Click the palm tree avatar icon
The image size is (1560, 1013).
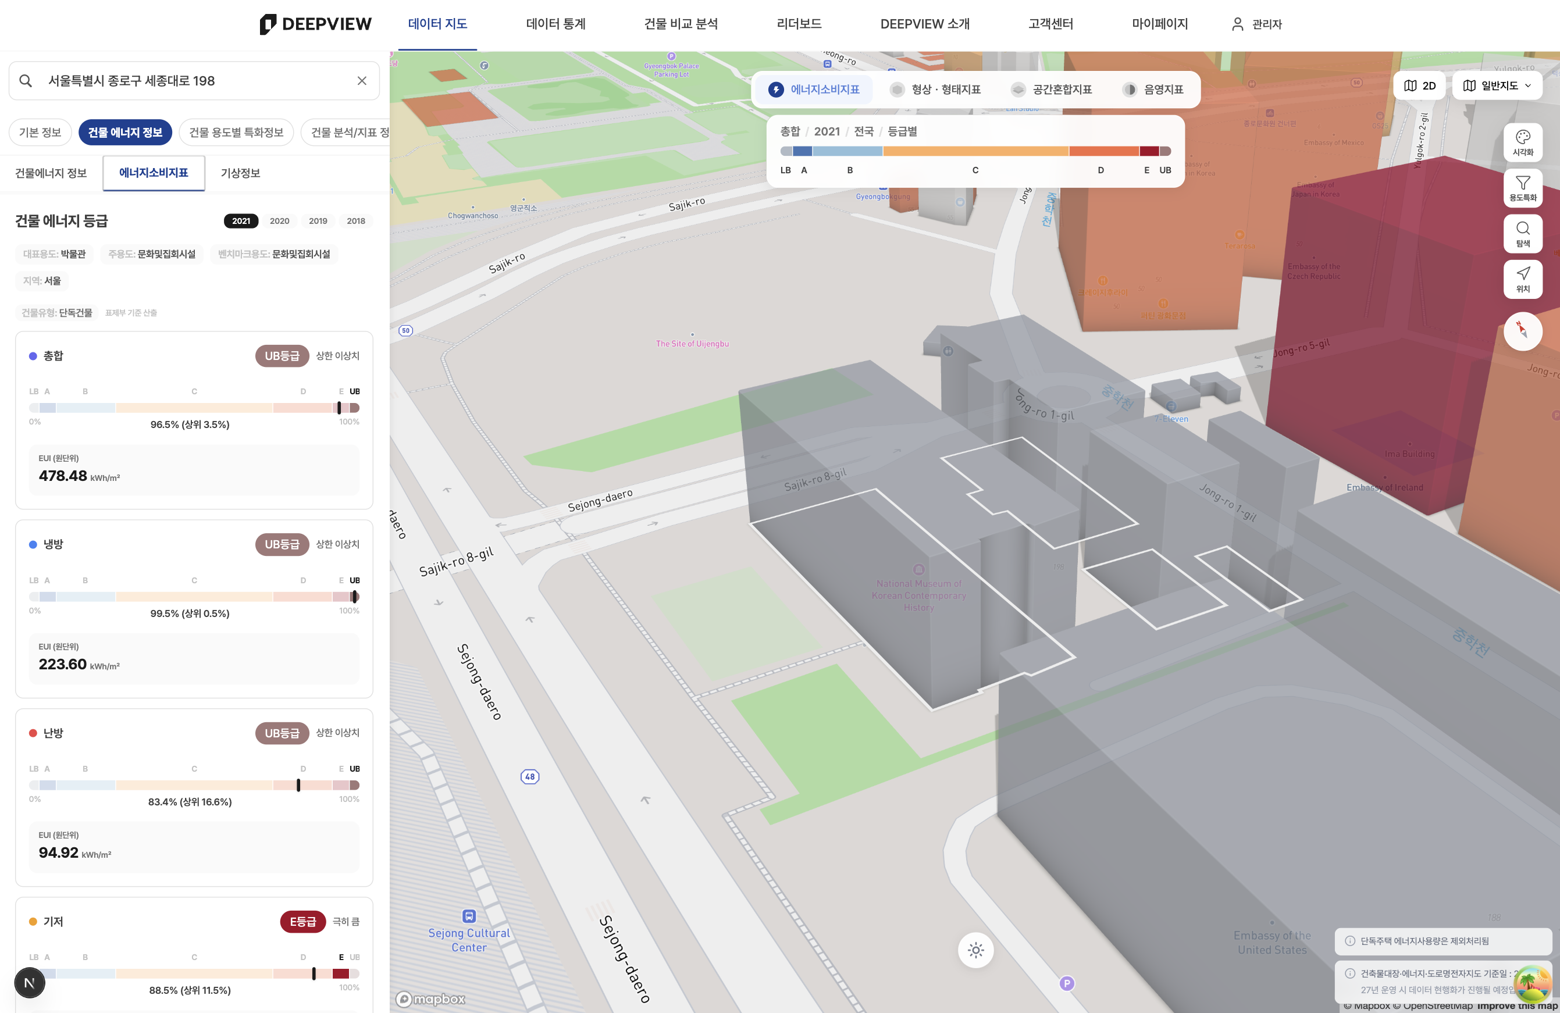pos(1532,983)
